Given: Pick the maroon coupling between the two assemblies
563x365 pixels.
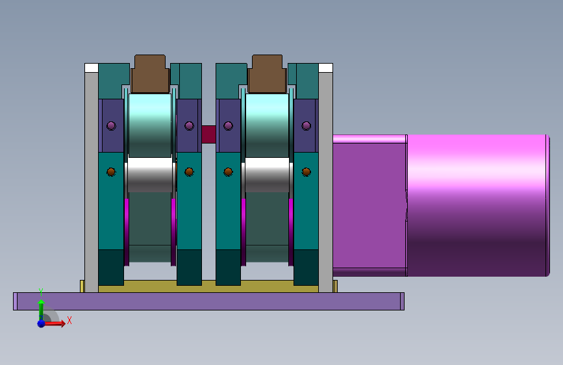Looking at the screenshot, I should click(x=208, y=134).
